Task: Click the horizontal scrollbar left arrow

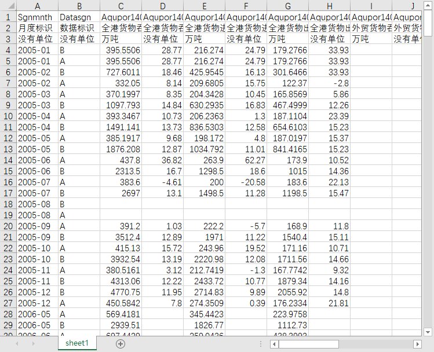Action: [x=274, y=344]
